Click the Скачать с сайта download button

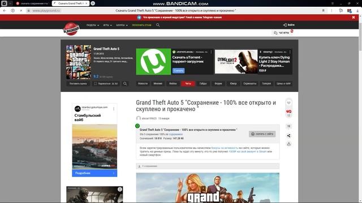(x=262, y=134)
